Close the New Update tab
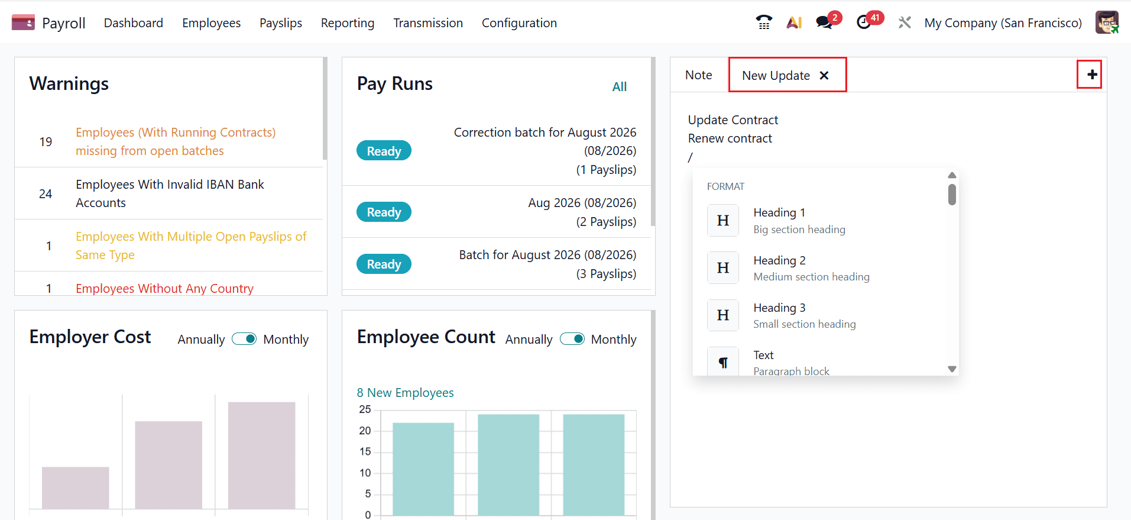 point(824,76)
